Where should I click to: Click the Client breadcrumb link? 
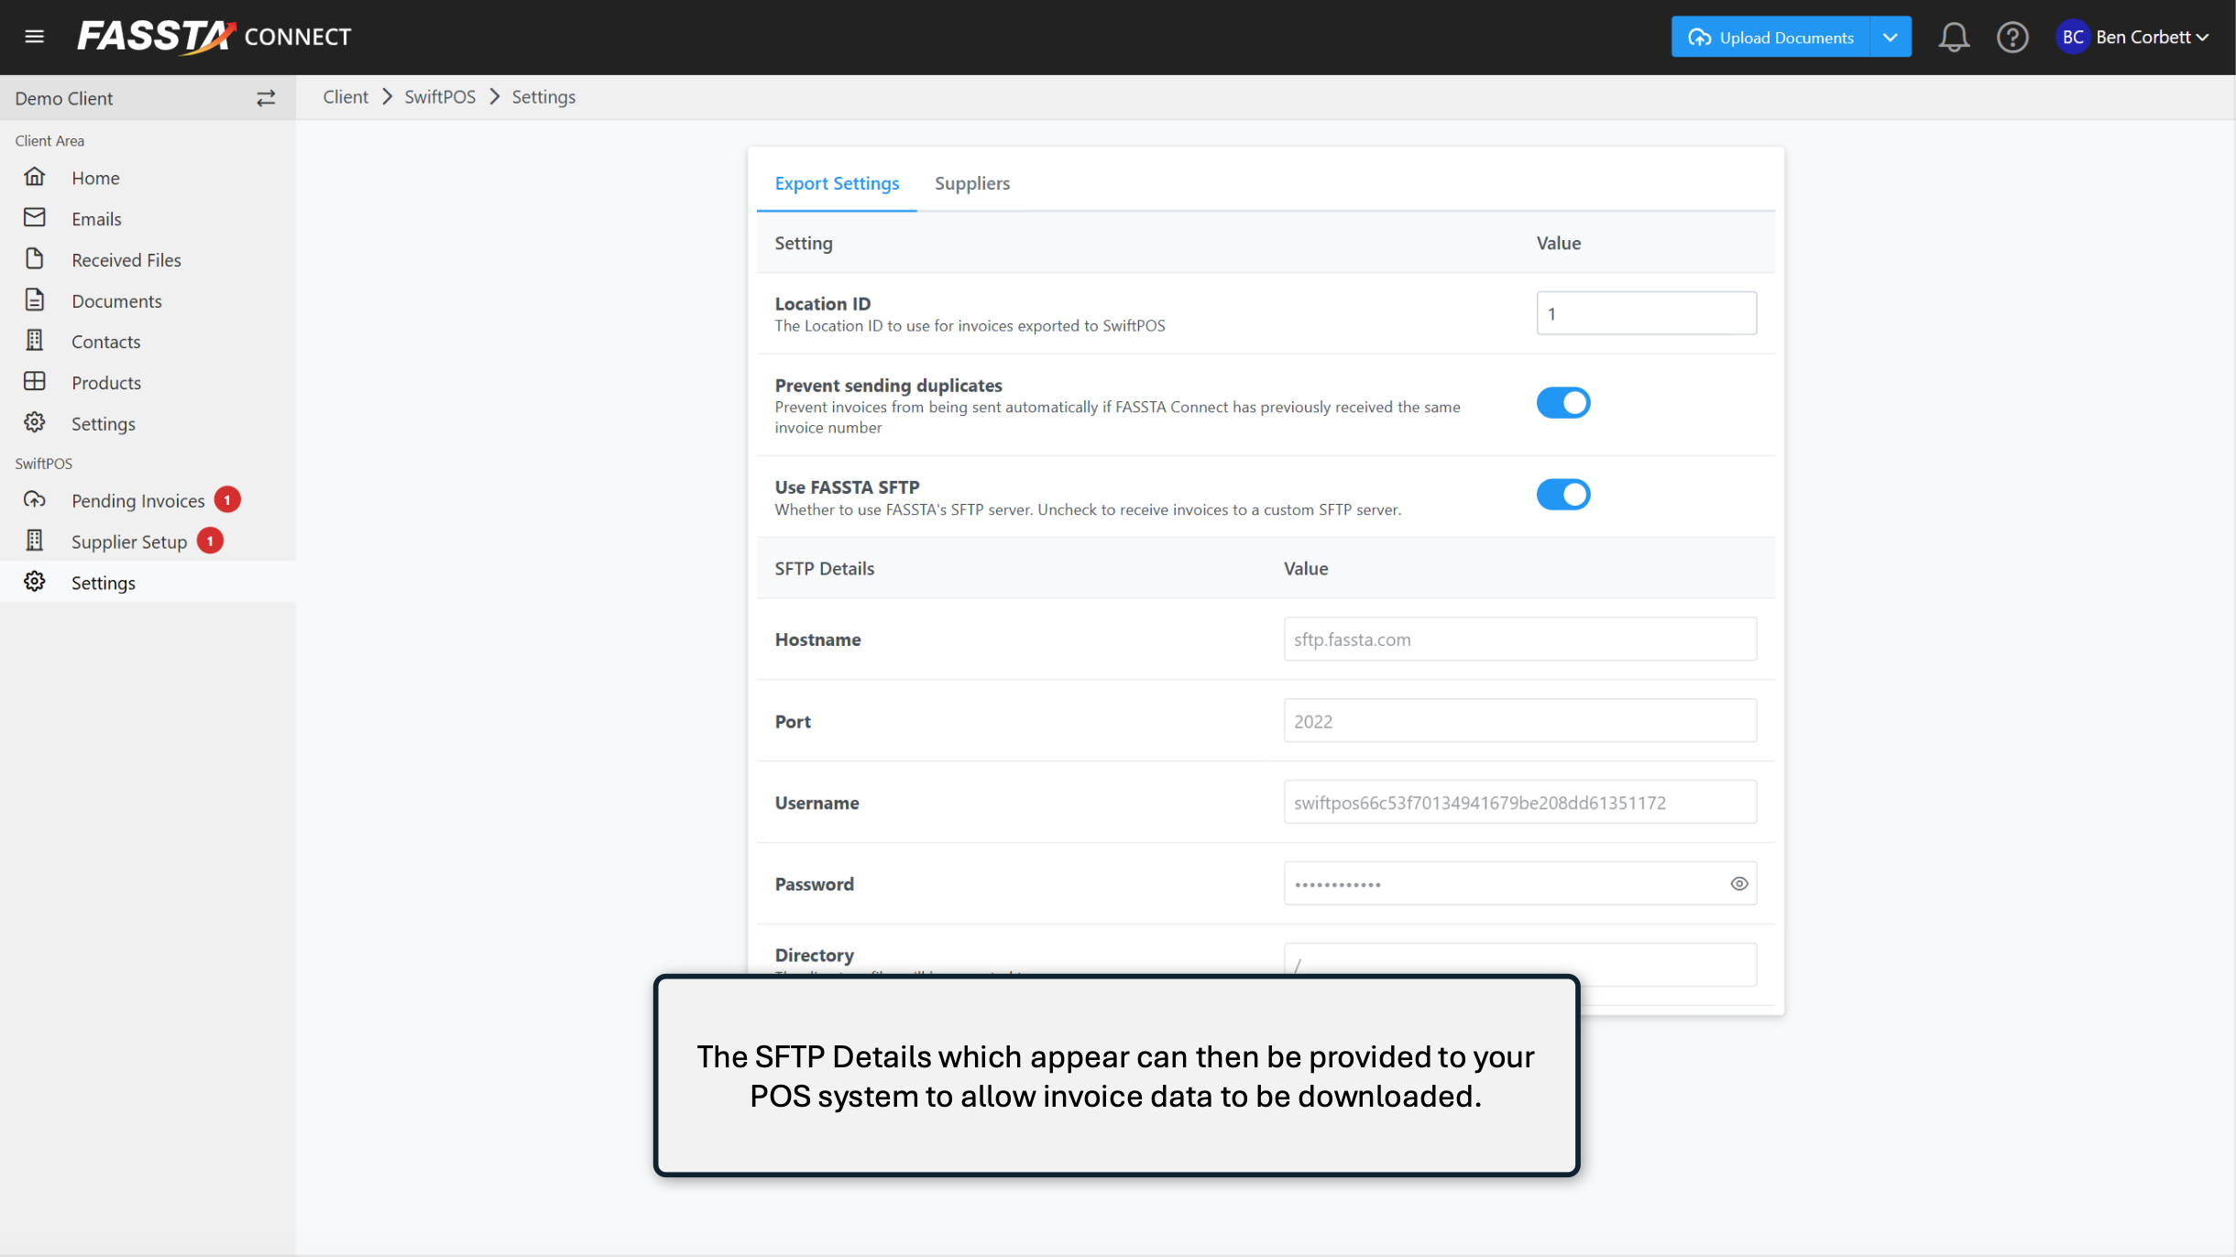345,96
